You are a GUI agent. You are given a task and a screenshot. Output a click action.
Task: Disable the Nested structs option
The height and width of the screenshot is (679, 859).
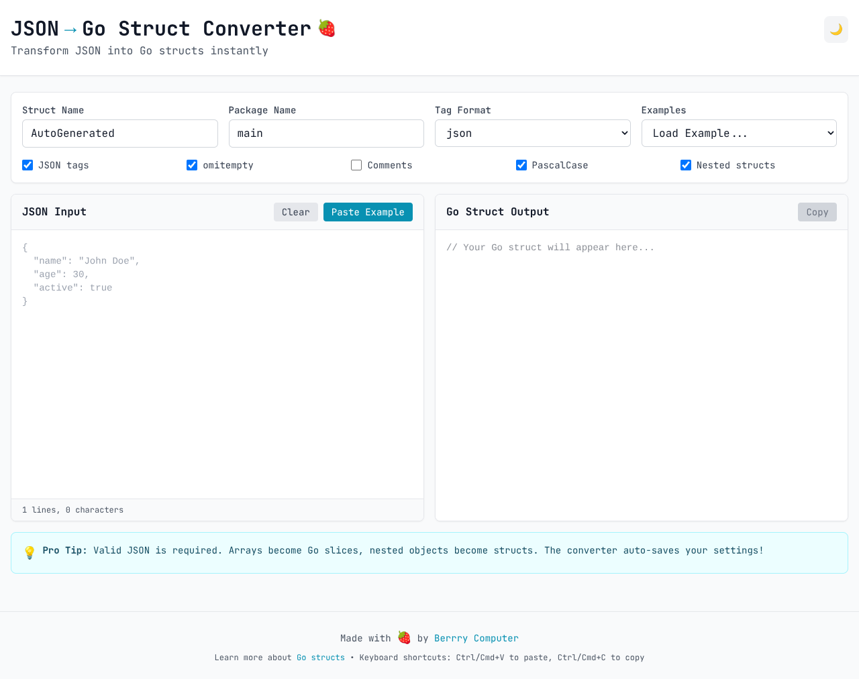click(686, 165)
